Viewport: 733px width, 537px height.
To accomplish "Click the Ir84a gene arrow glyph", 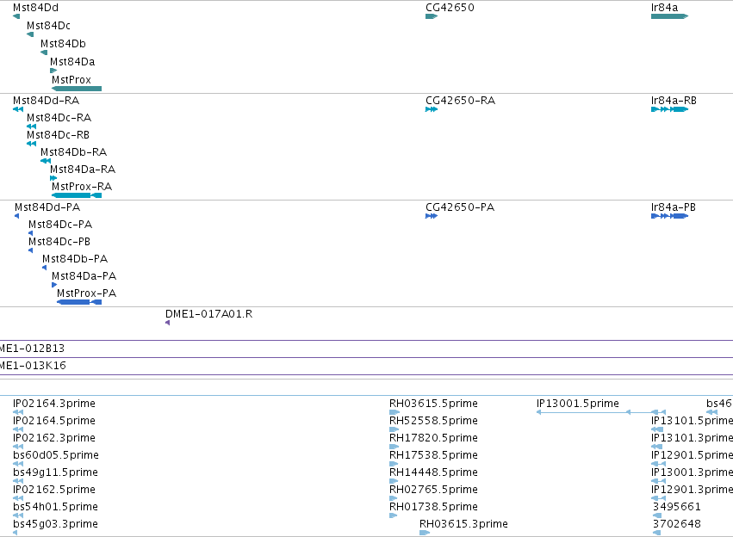I will pyautogui.click(x=669, y=16).
